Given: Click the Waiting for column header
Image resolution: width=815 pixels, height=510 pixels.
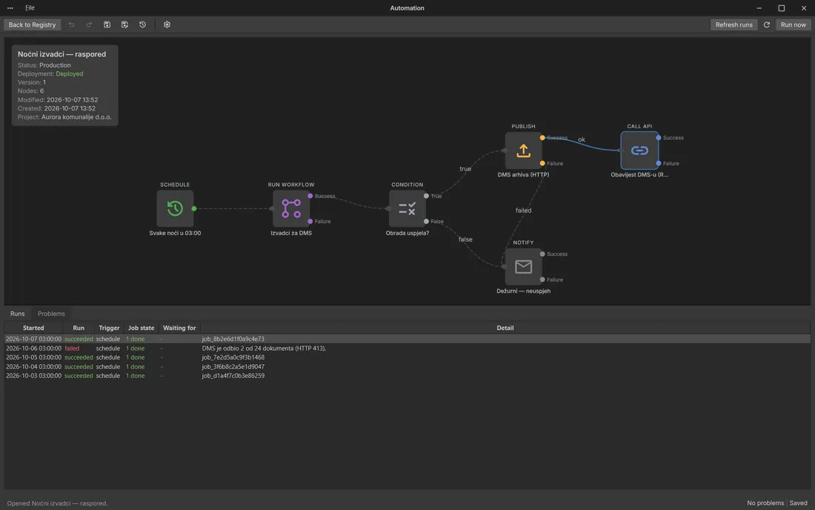Looking at the screenshot, I should [179, 328].
